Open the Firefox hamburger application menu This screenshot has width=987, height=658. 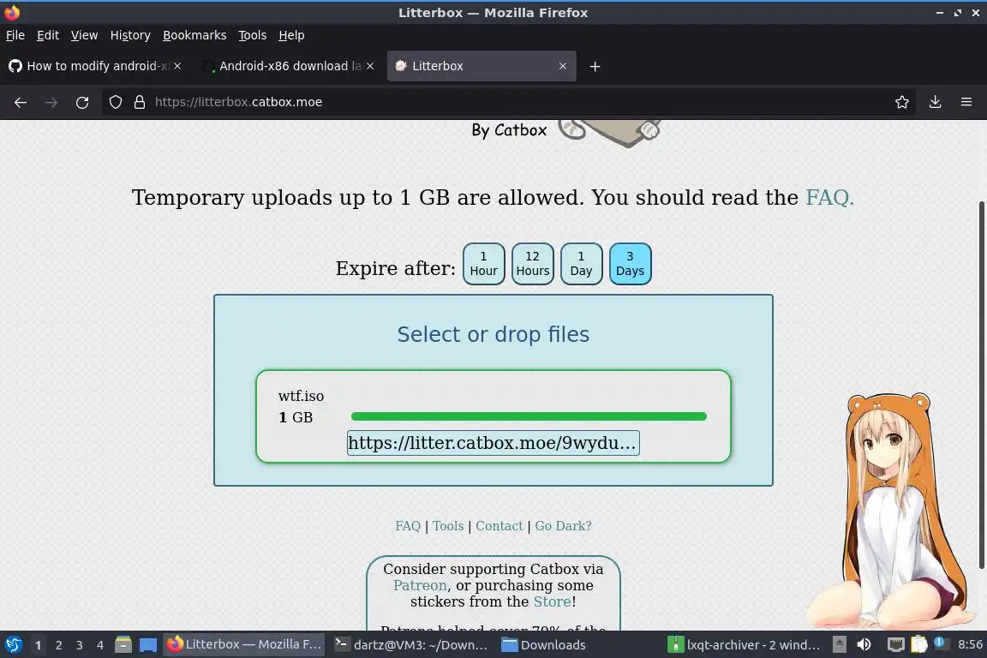[x=966, y=102]
